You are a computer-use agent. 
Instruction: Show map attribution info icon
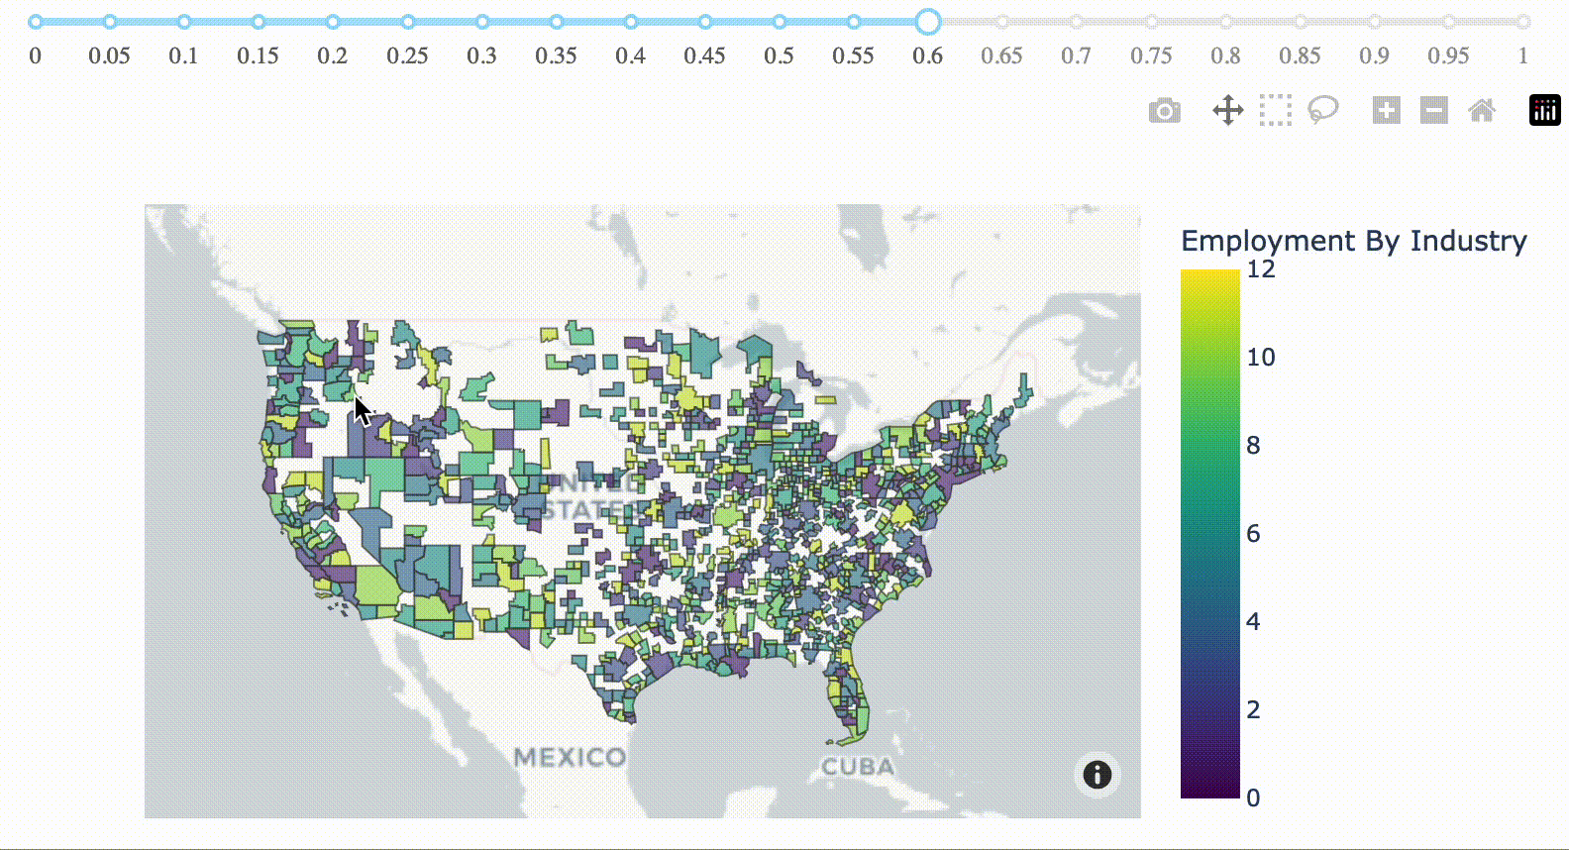tap(1098, 775)
